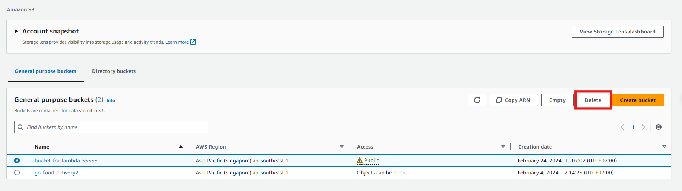Click page number 1 in pagination
Image resolution: width=682 pixels, height=191 pixels.
tap(633, 127)
